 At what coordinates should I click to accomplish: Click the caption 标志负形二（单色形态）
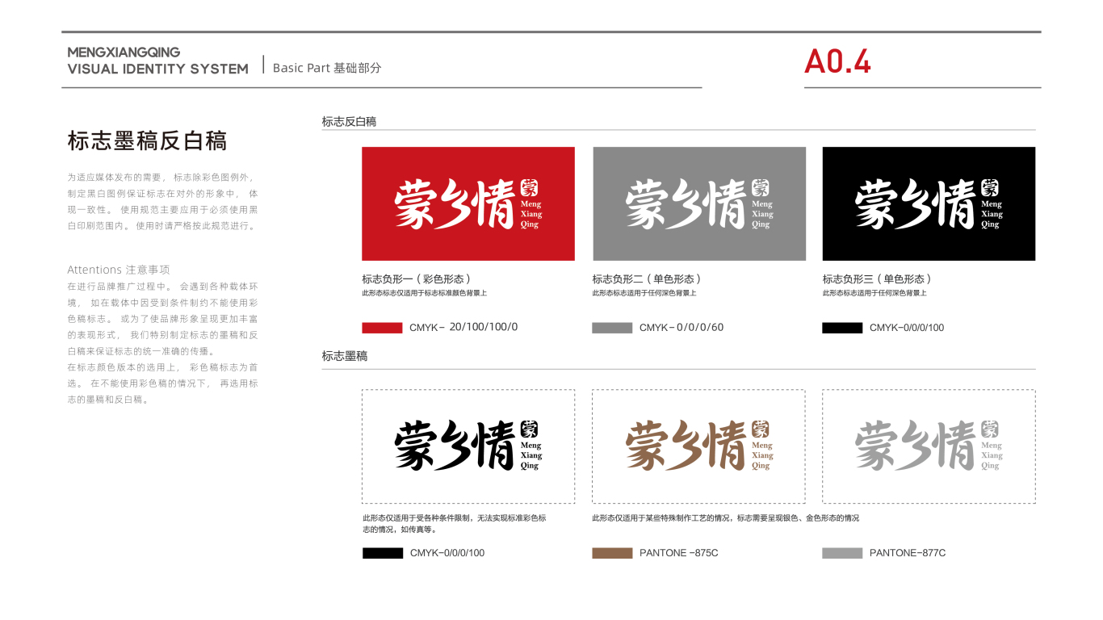pyautogui.click(x=647, y=279)
